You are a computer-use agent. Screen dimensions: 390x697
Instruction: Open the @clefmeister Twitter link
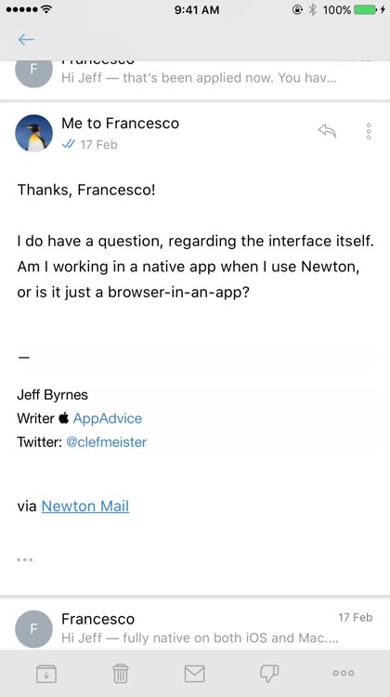(106, 442)
